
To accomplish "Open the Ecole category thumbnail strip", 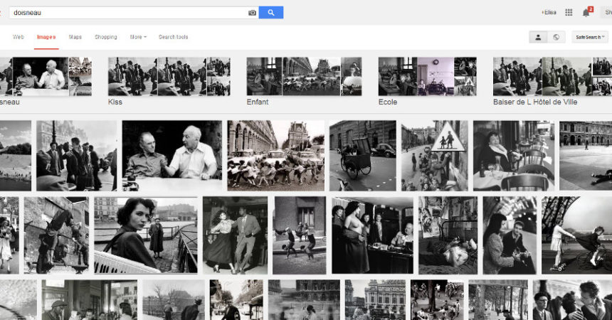I will pos(428,77).
